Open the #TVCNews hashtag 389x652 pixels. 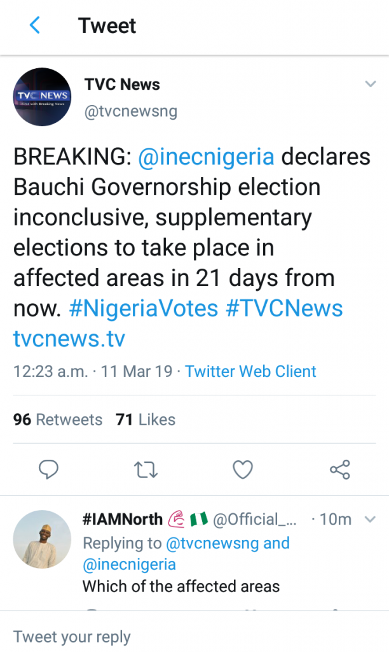pos(284,308)
